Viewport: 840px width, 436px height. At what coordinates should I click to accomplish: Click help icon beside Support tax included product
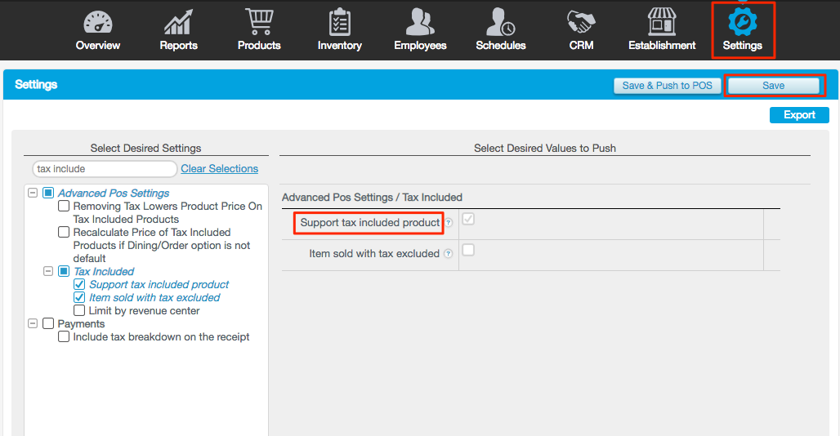(449, 223)
